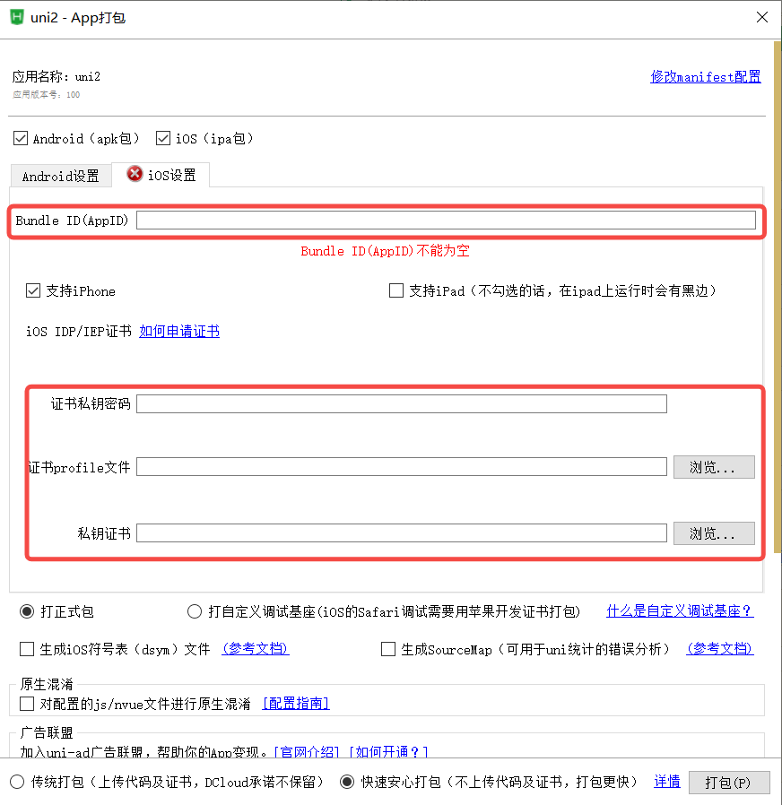Uncheck the Android (apk包) checkbox
This screenshot has width=782, height=805.
(x=20, y=137)
